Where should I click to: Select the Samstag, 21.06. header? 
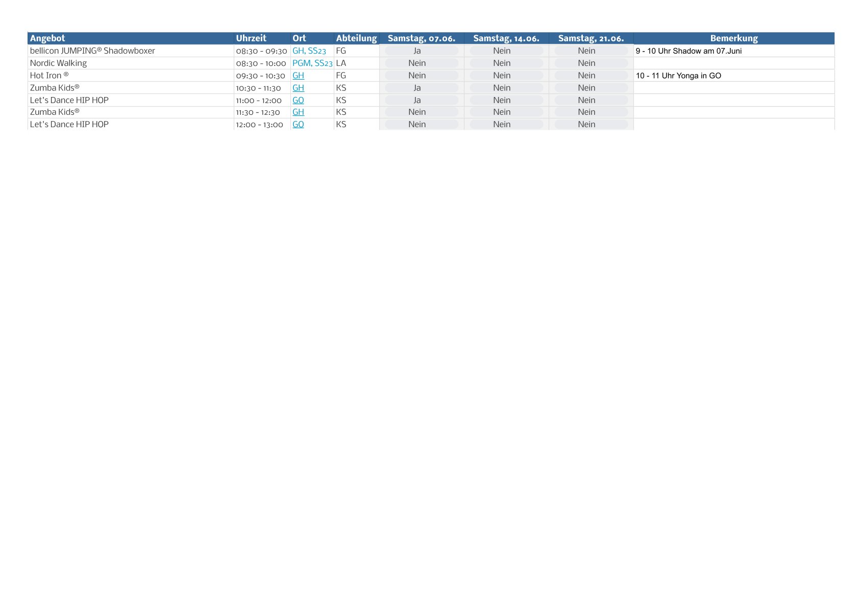[591, 38]
